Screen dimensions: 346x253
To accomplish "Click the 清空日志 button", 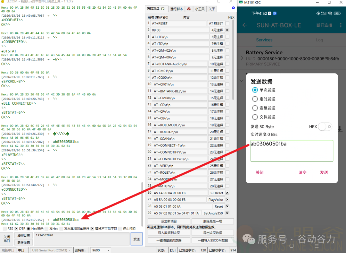I will point(23,235).
